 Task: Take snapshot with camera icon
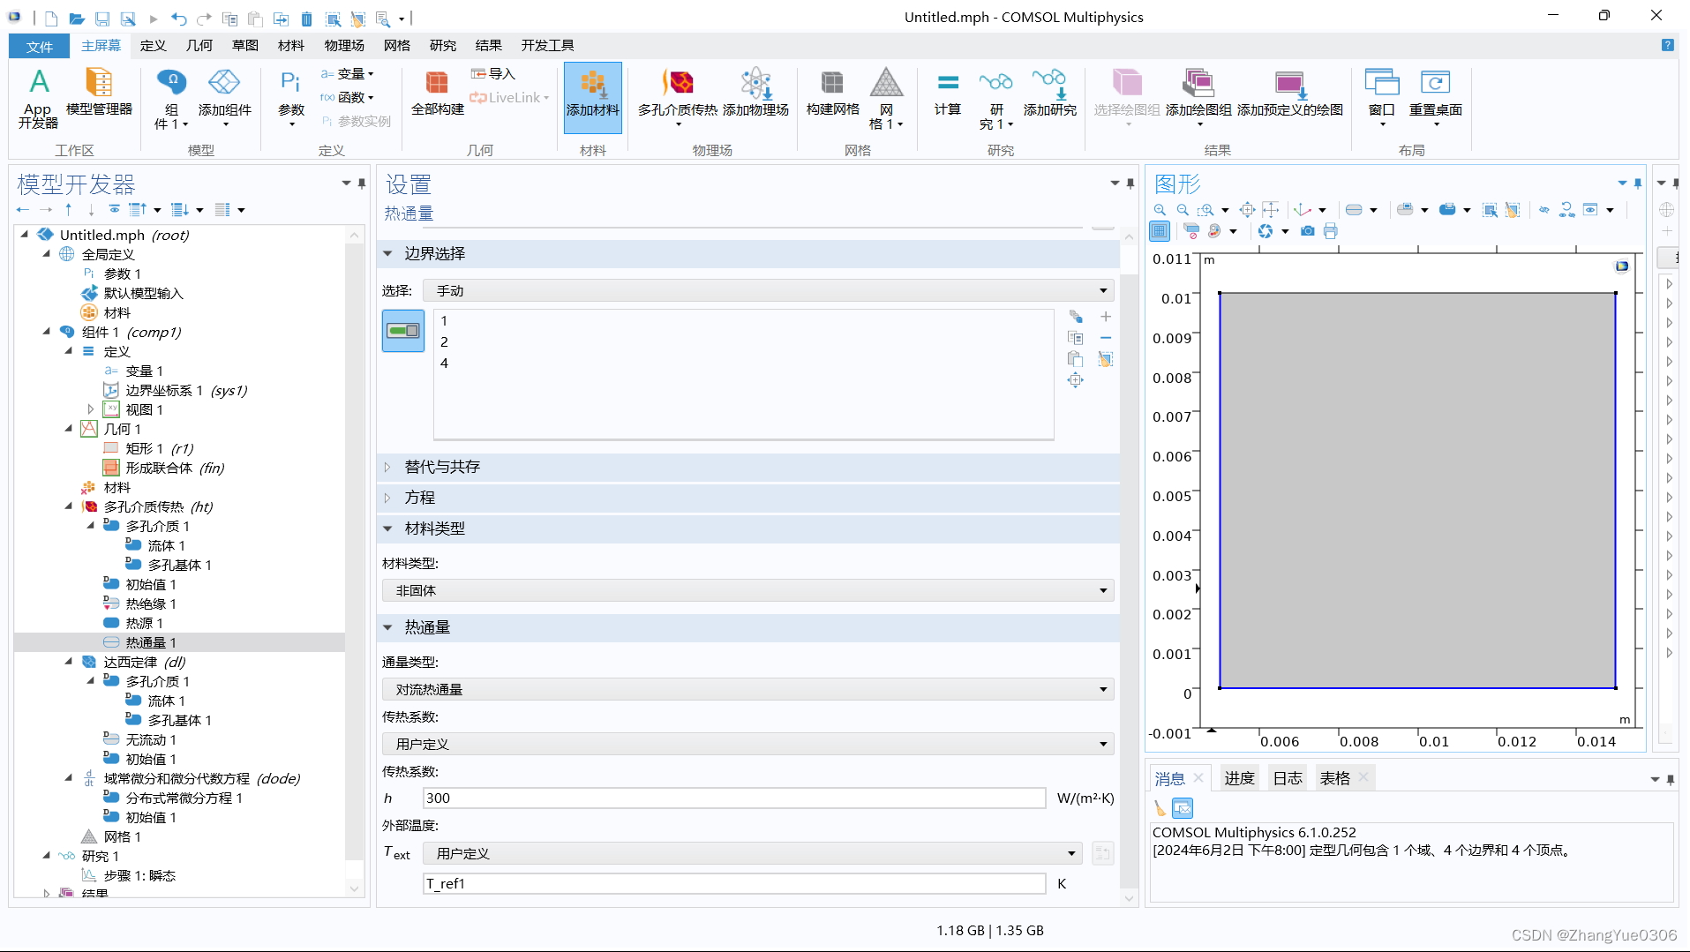[x=1308, y=231]
